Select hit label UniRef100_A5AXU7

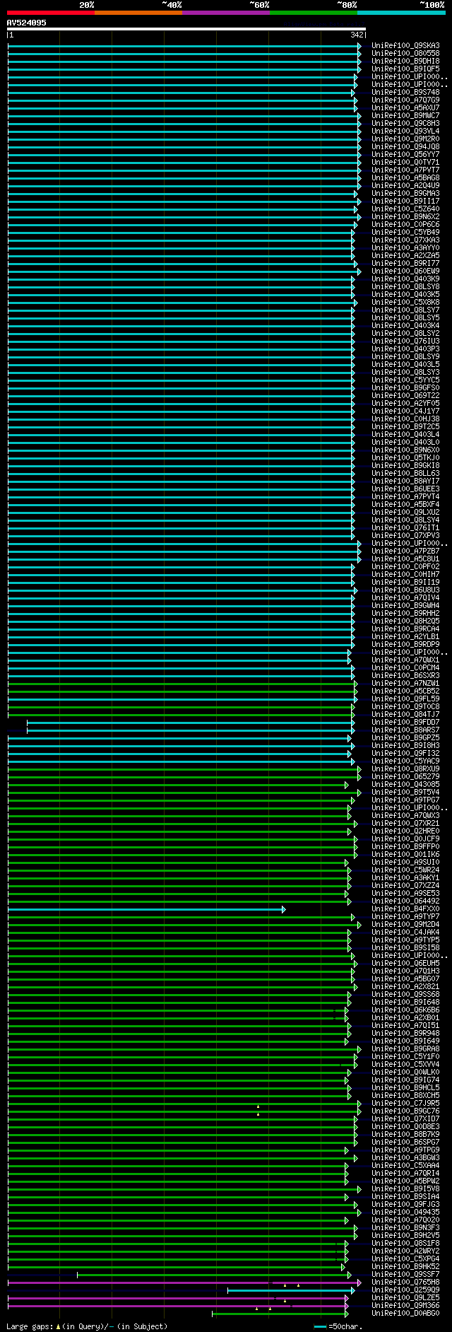click(405, 108)
